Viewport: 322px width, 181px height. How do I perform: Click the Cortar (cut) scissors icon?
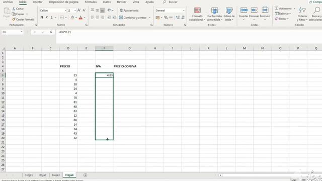click(x=14, y=9)
